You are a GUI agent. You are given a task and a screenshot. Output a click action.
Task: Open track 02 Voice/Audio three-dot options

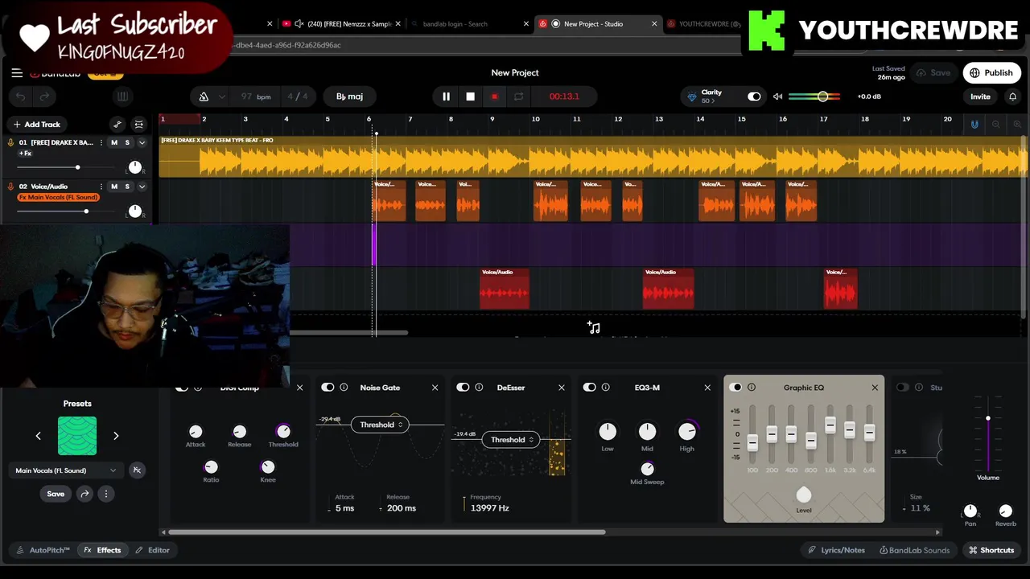(x=101, y=187)
